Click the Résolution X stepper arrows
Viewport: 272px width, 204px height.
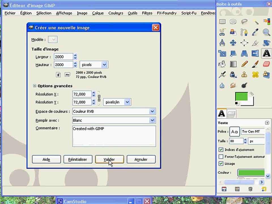(94, 94)
